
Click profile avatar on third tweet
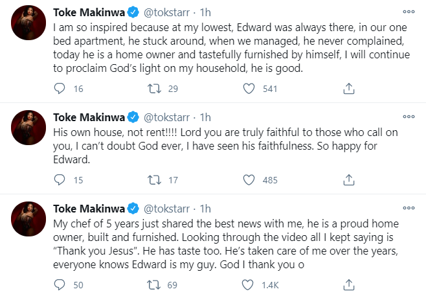28,219
